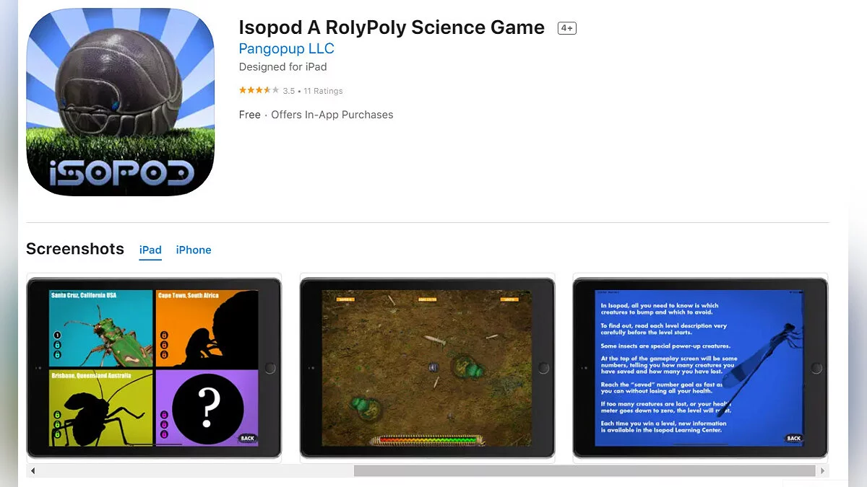Open the blue instructions screenshot
Viewport: 867px width, 487px height.
(x=700, y=368)
